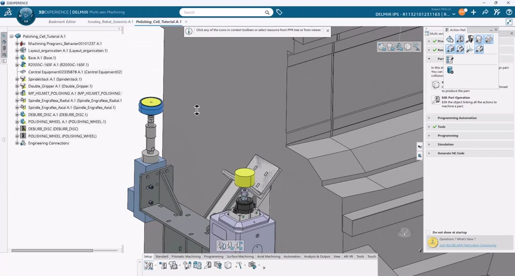This screenshot has height=276, width=515.
Task: Click the robot arm icon in viewer's top floating toolbar
Action: pyautogui.click(x=416, y=47)
